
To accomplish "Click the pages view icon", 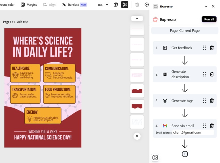I will (116, 5).
